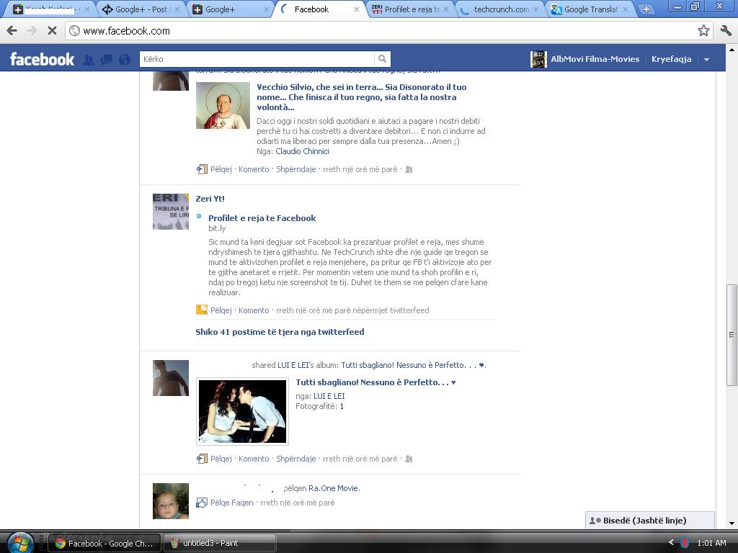Switch to techcrunch.com tab
The image size is (738, 553).
click(500, 9)
